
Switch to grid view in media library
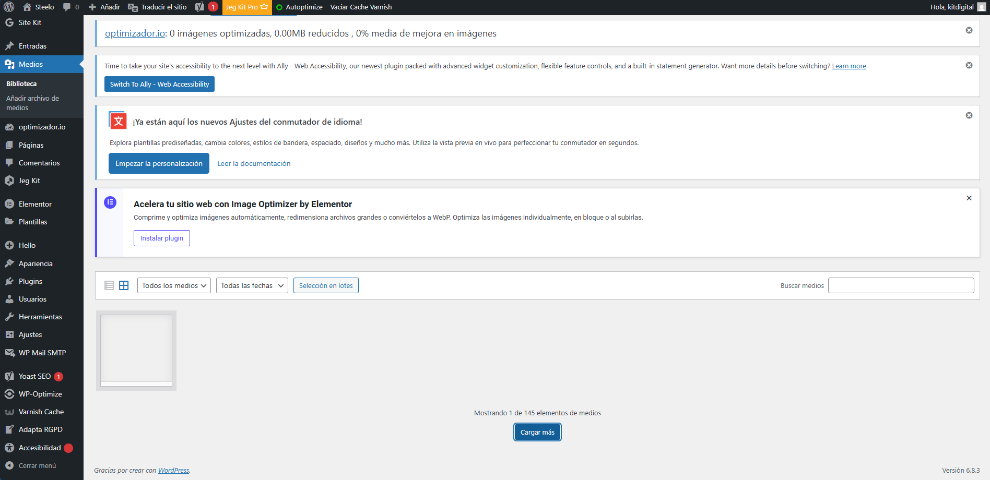(124, 285)
